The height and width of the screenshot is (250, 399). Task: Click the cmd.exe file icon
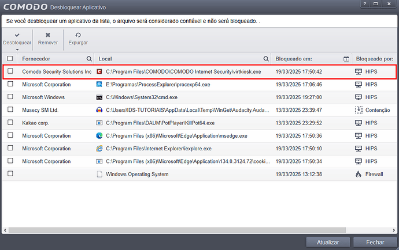[x=99, y=97]
